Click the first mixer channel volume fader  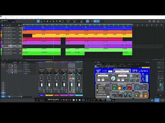(x=42, y=85)
